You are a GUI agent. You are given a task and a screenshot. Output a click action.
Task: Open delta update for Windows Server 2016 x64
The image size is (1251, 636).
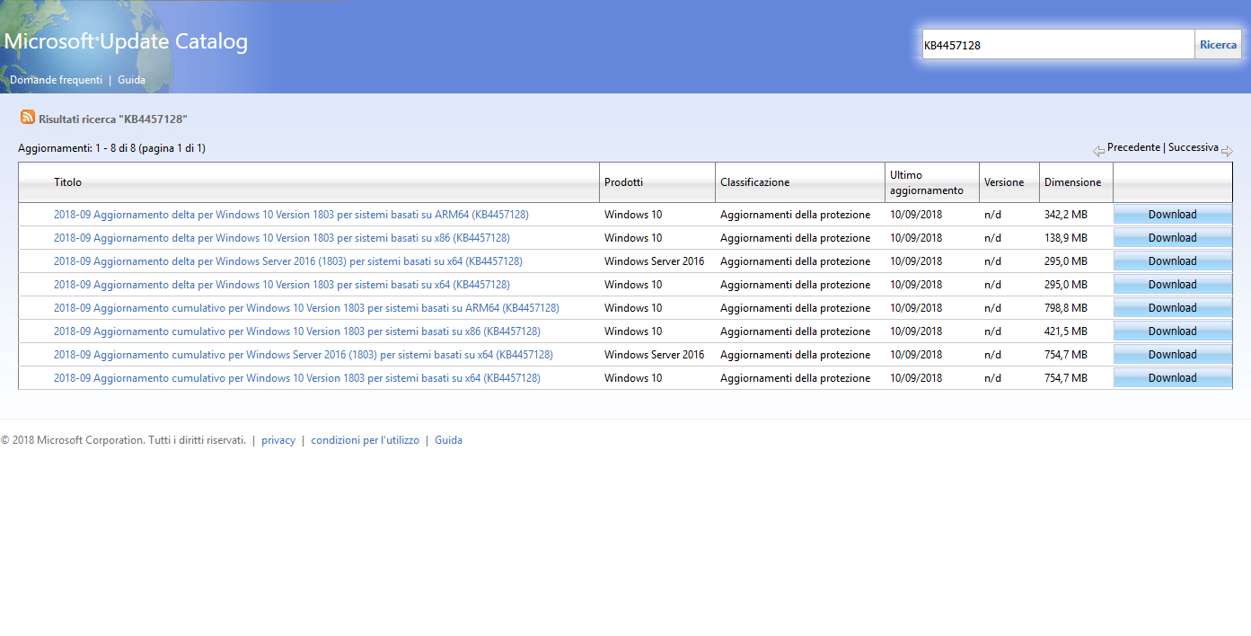click(x=287, y=261)
